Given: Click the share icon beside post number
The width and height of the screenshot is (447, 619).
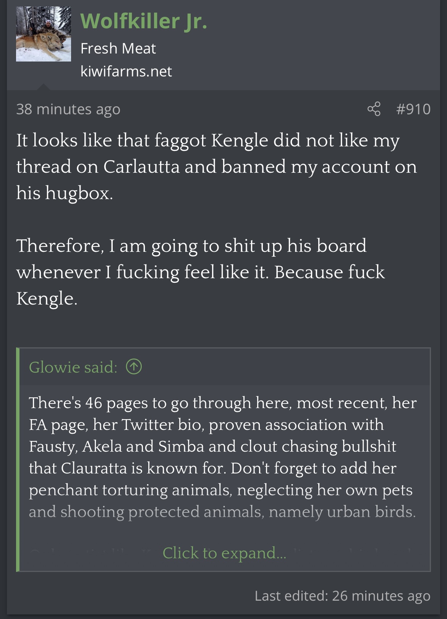Looking at the screenshot, I should (x=374, y=109).
